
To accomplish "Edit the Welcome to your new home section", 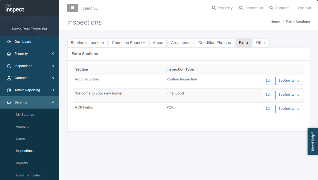I will point(268,95).
